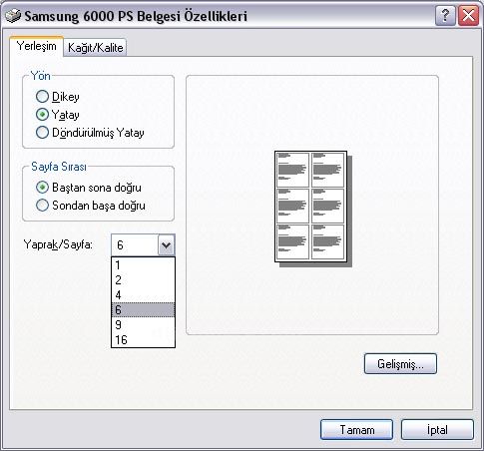The height and width of the screenshot is (451, 484).
Task: Collapse the Yaprak/Sayfa dropdown arrow
Action: 166,245
